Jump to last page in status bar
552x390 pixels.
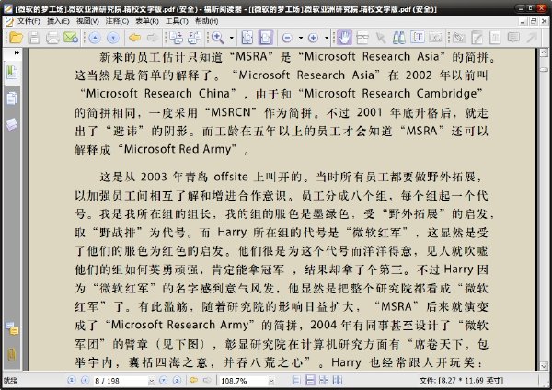[177, 380]
